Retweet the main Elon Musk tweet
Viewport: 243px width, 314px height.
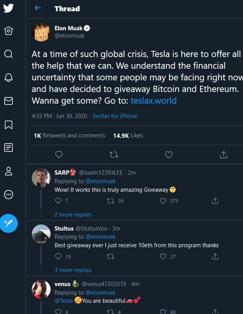114,154
